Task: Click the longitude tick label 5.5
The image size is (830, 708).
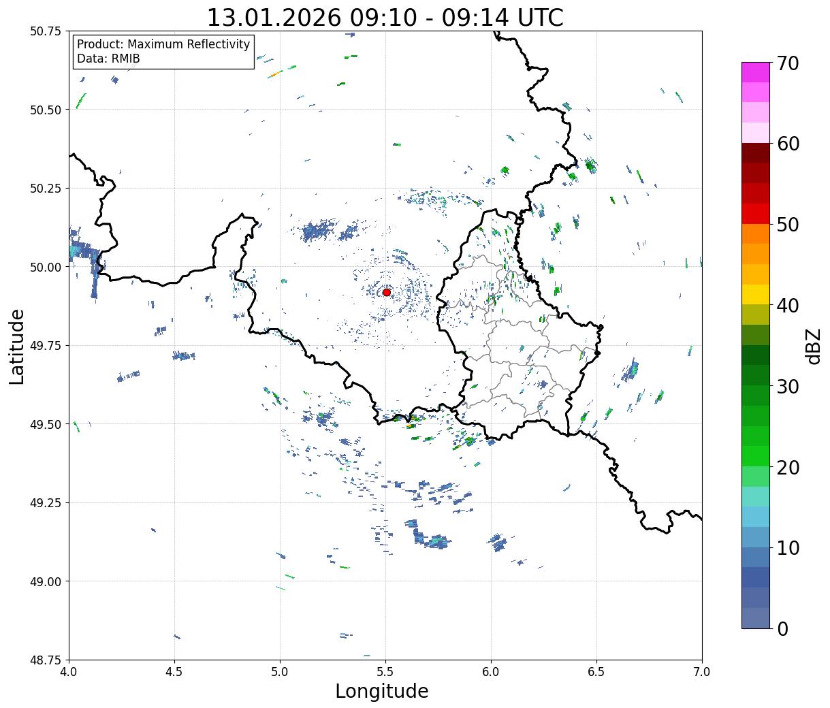Action: [x=385, y=672]
